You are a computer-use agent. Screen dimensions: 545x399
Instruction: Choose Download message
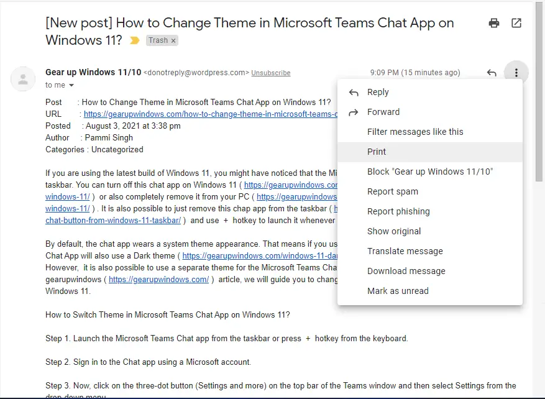coord(430,271)
